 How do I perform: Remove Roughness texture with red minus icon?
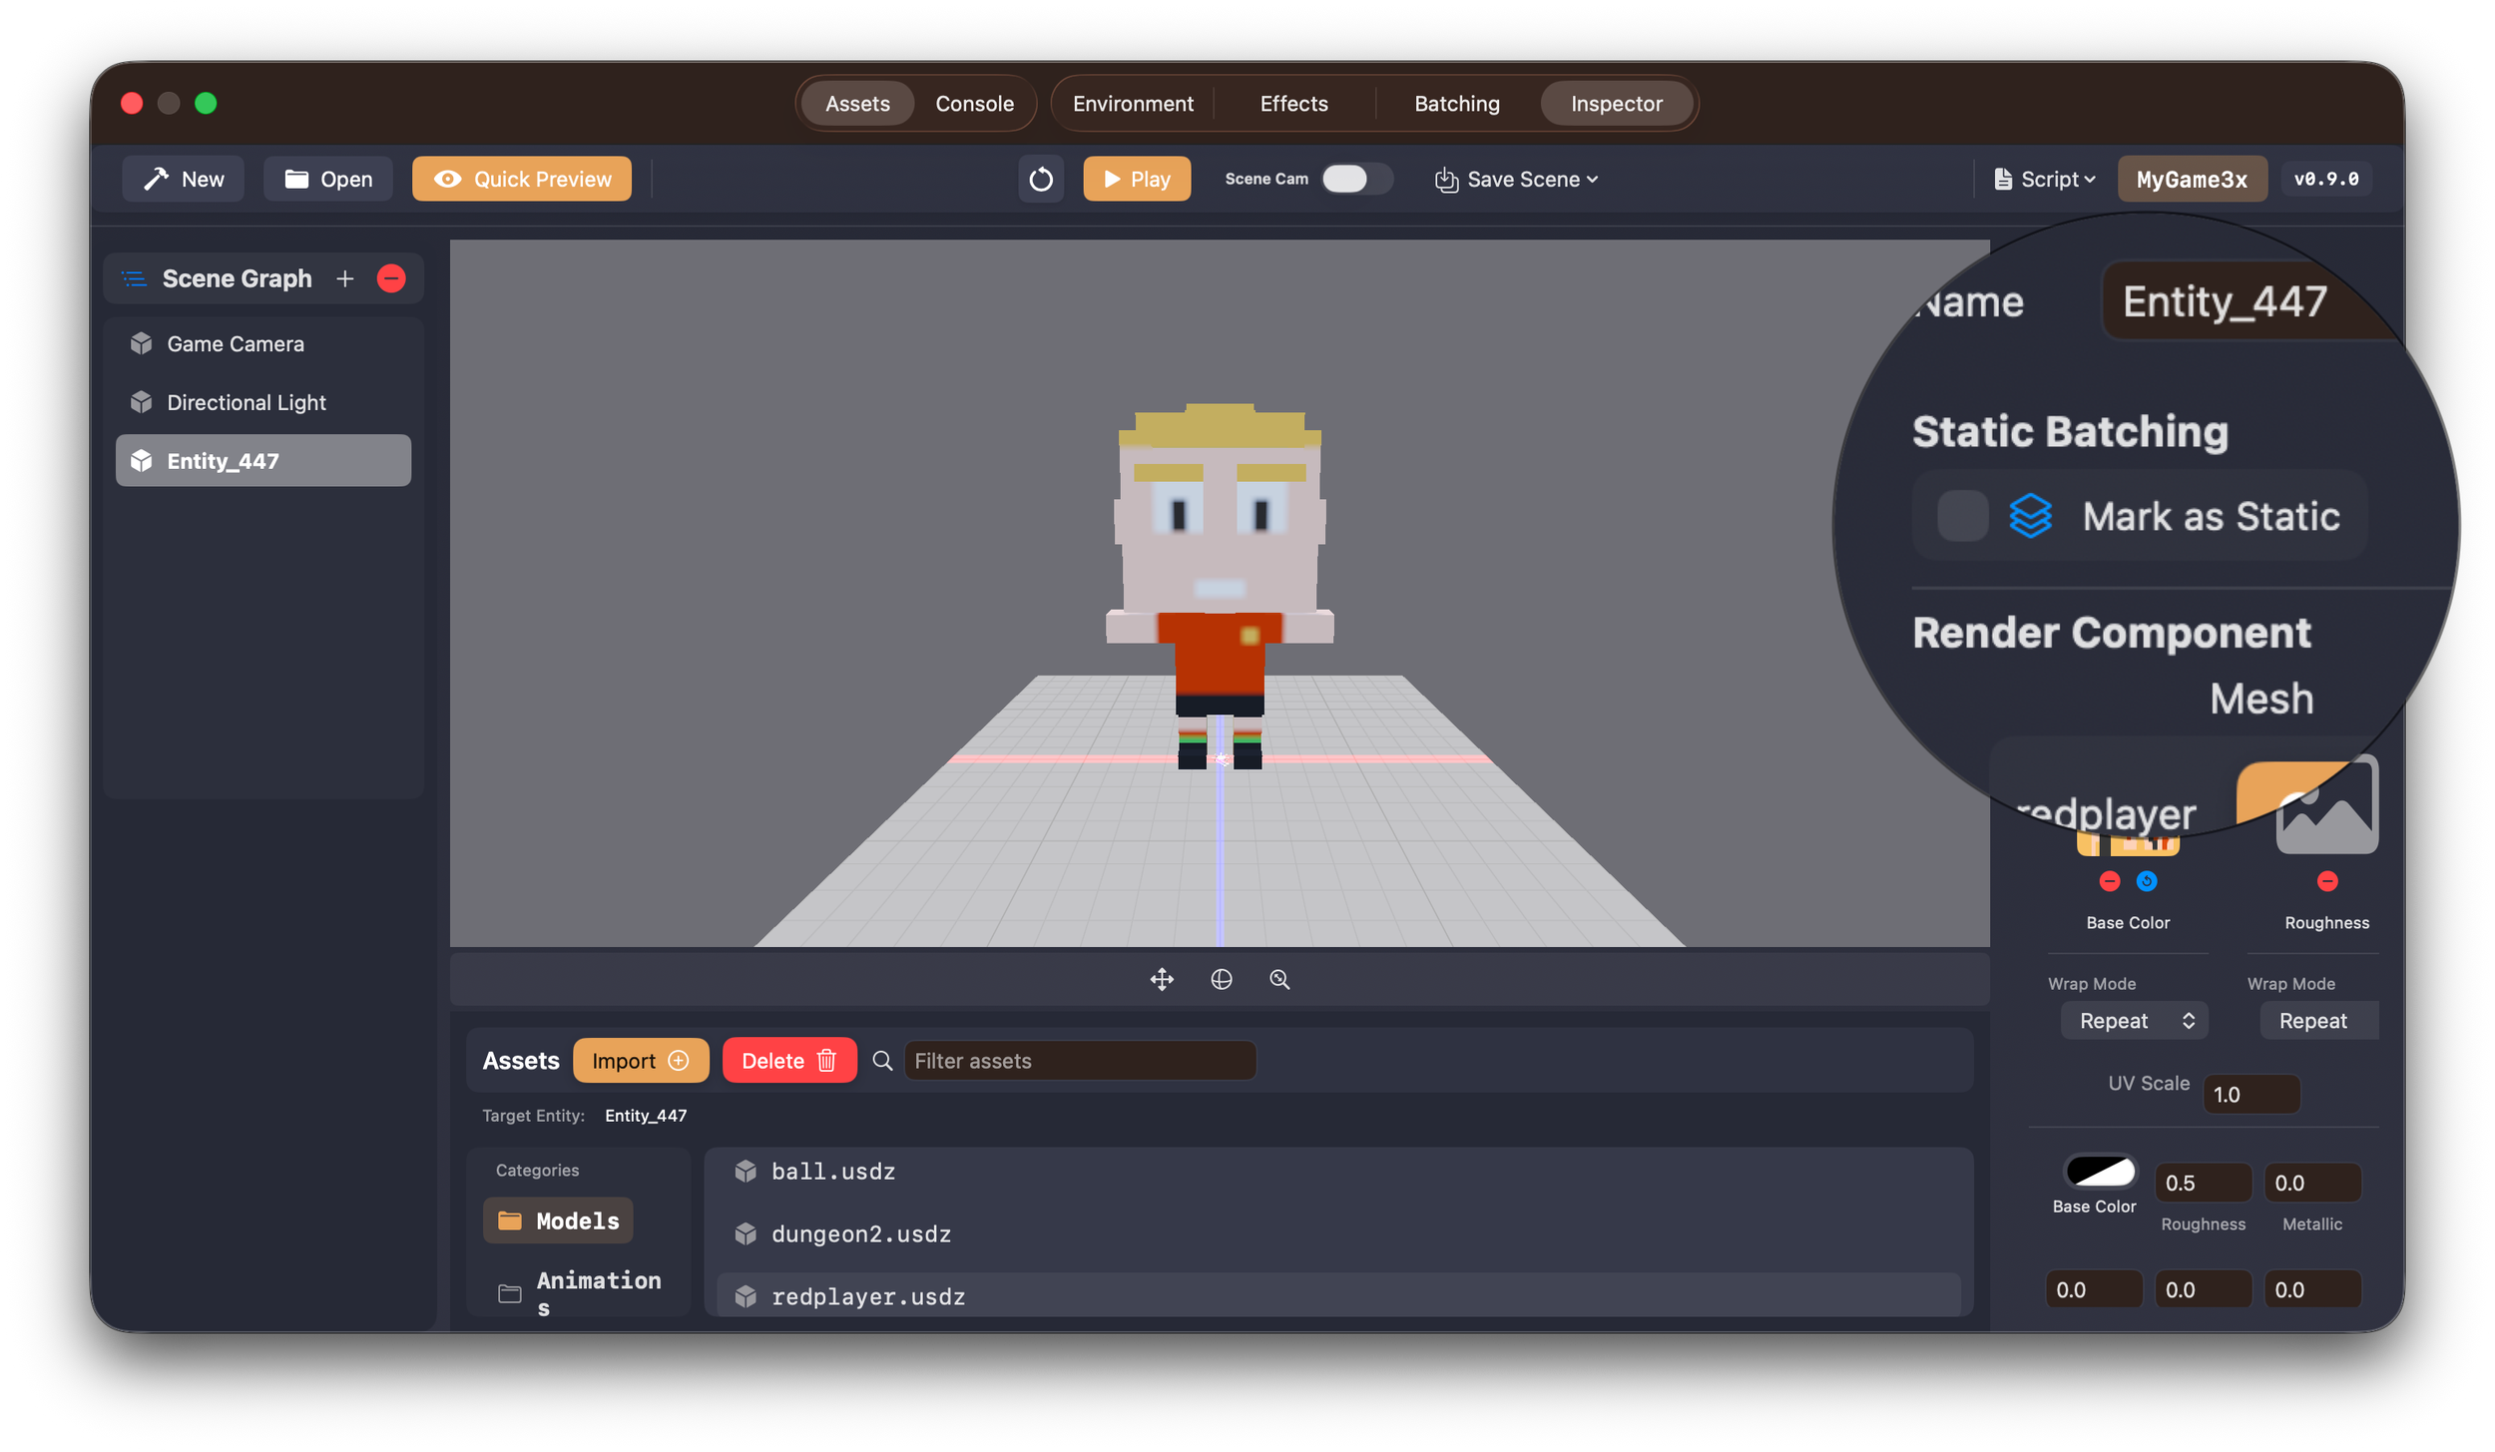(2326, 881)
